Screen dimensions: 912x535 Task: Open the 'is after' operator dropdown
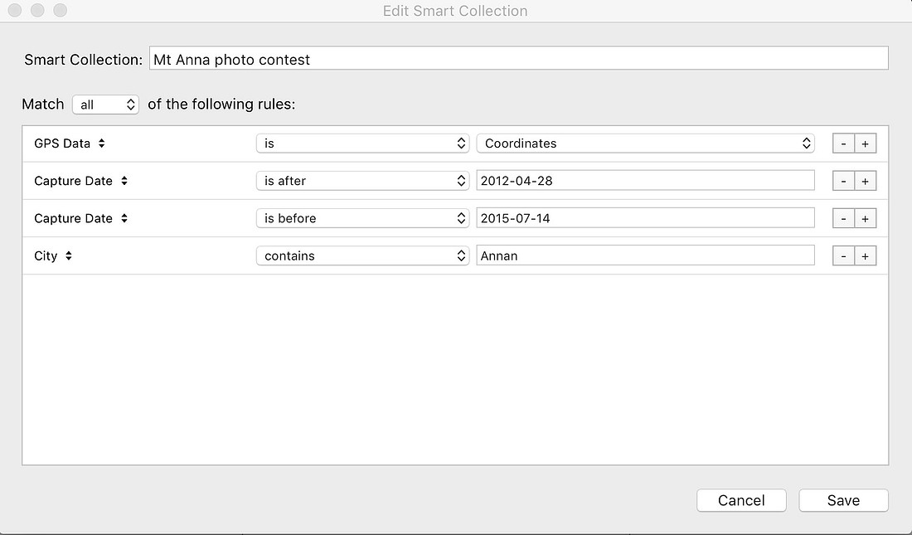(x=362, y=181)
